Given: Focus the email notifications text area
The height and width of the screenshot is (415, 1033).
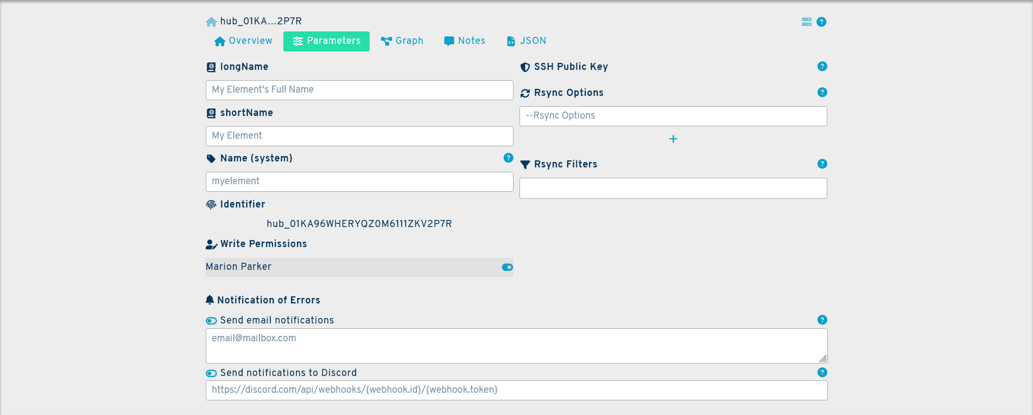Looking at the screenshot, I should [x=516, y=346].
